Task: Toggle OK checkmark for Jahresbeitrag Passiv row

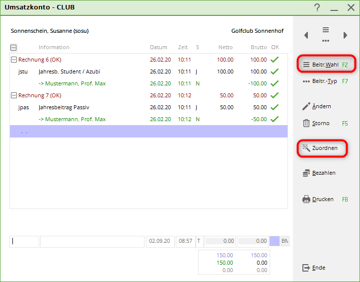Action: pos(275,107)
